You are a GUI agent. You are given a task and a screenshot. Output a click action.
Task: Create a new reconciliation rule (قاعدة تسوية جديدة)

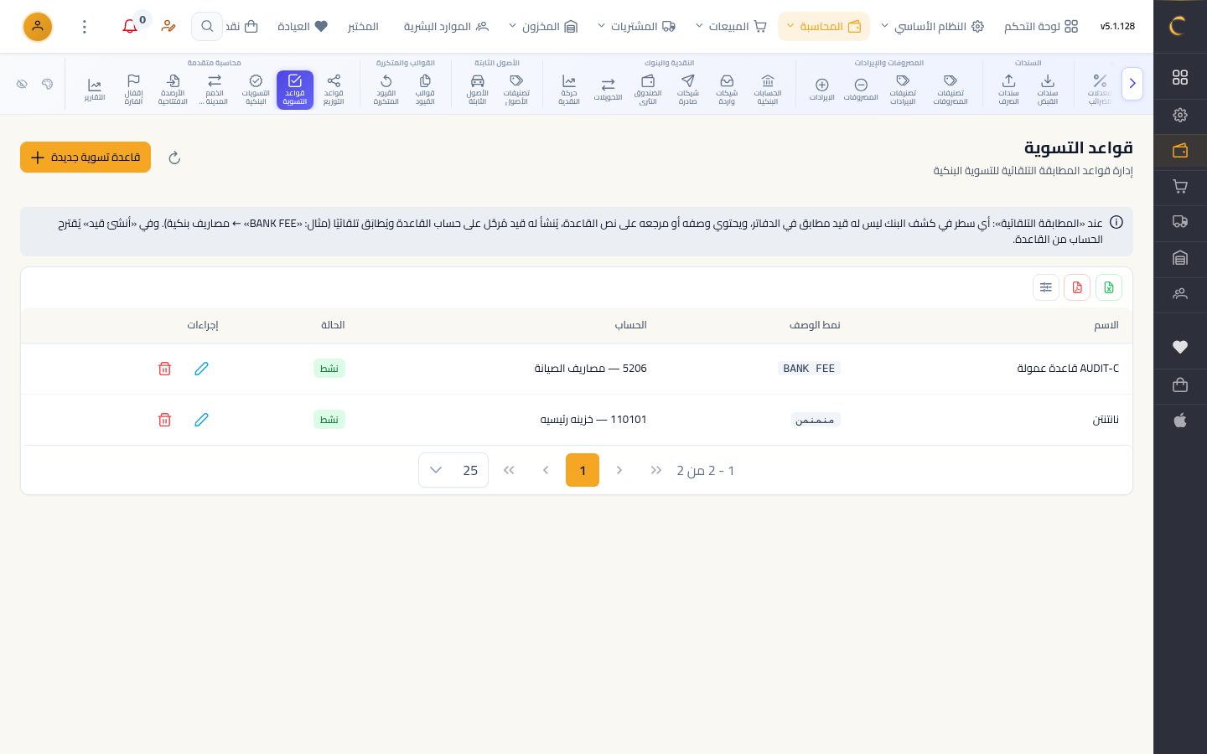click(x=85, y=158)
